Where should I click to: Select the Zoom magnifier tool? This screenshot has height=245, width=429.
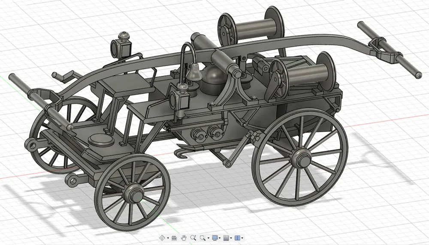(193, 238)
